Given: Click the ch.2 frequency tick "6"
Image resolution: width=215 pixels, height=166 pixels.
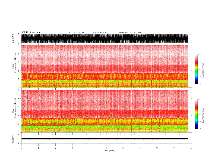Looking at the screenshot, I should point(19,107).
